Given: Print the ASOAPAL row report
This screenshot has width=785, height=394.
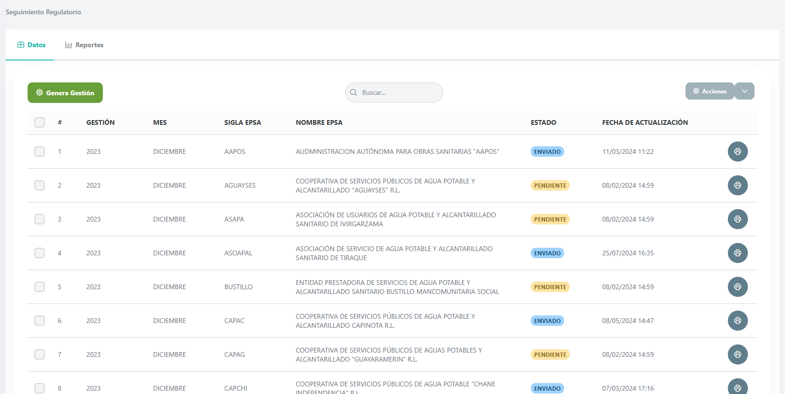Looking at the screenshot, I should [737, 253].
